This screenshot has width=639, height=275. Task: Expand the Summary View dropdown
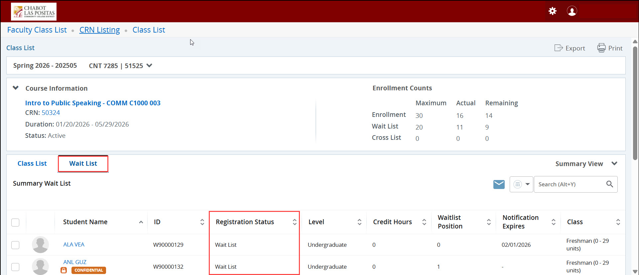(x=614, y=164)
